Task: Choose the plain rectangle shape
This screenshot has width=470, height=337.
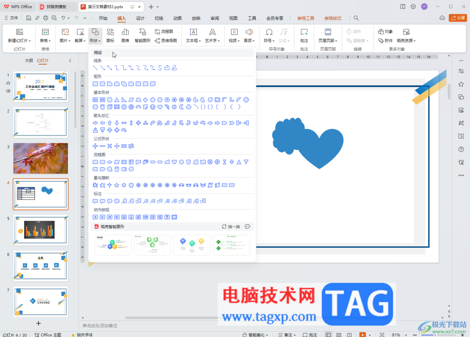Action: click(x=95, y=84)
